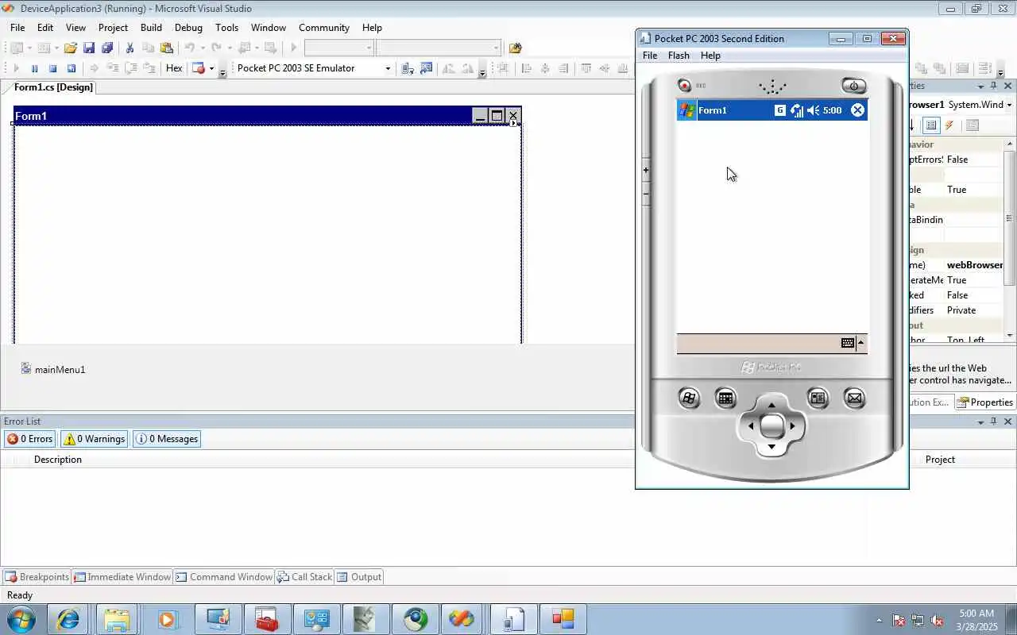Open Windows Start flag on Pocket PC
This screenshot has width=1017, height=635.
click(686, 110)
